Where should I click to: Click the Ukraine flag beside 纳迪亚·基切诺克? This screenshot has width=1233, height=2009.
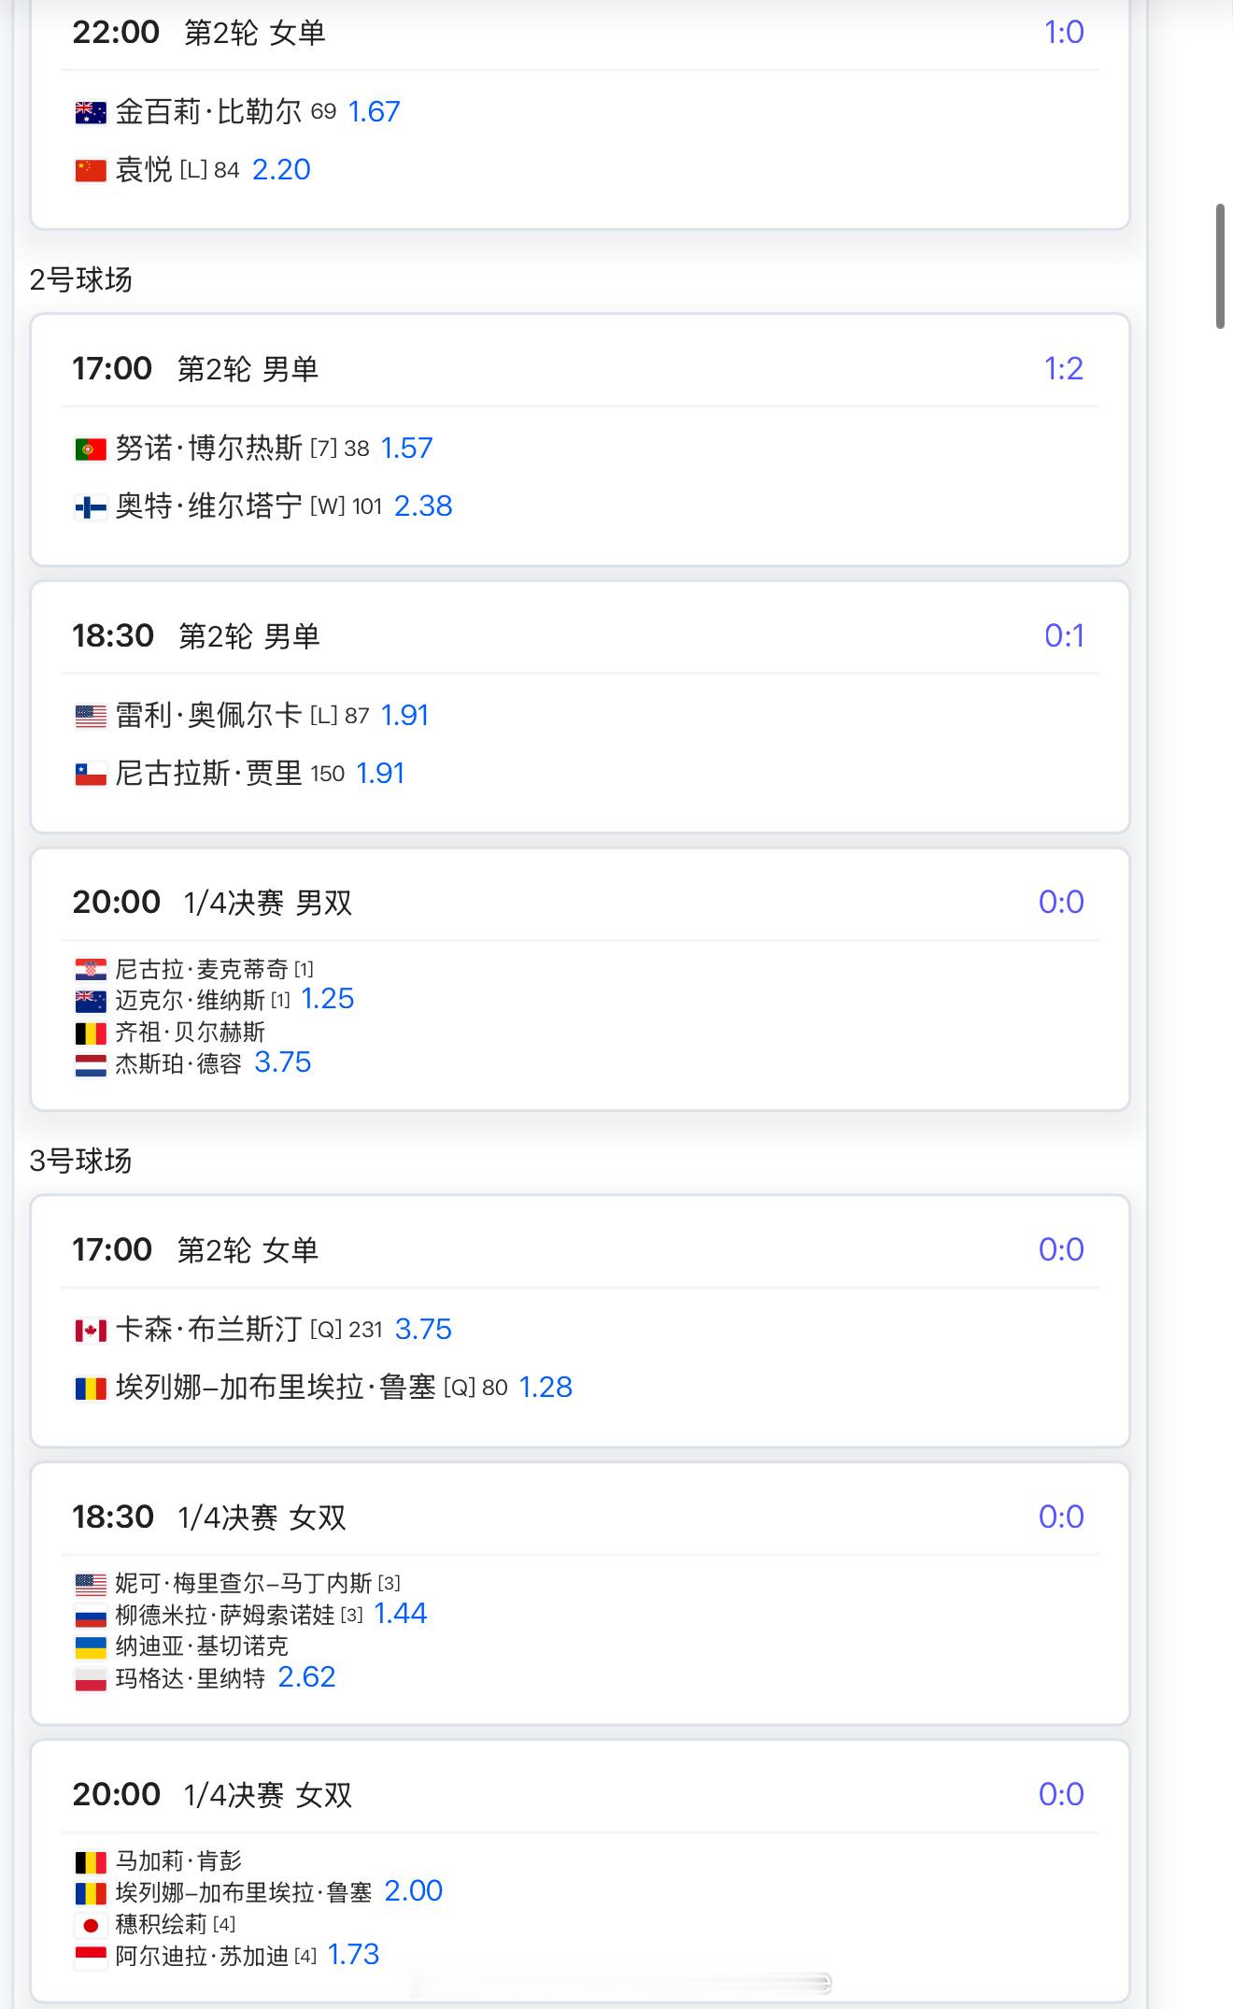coord(91,1646)
